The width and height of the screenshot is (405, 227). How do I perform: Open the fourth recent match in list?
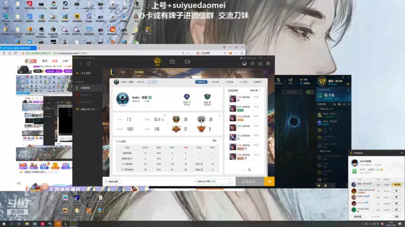[245, 128]
